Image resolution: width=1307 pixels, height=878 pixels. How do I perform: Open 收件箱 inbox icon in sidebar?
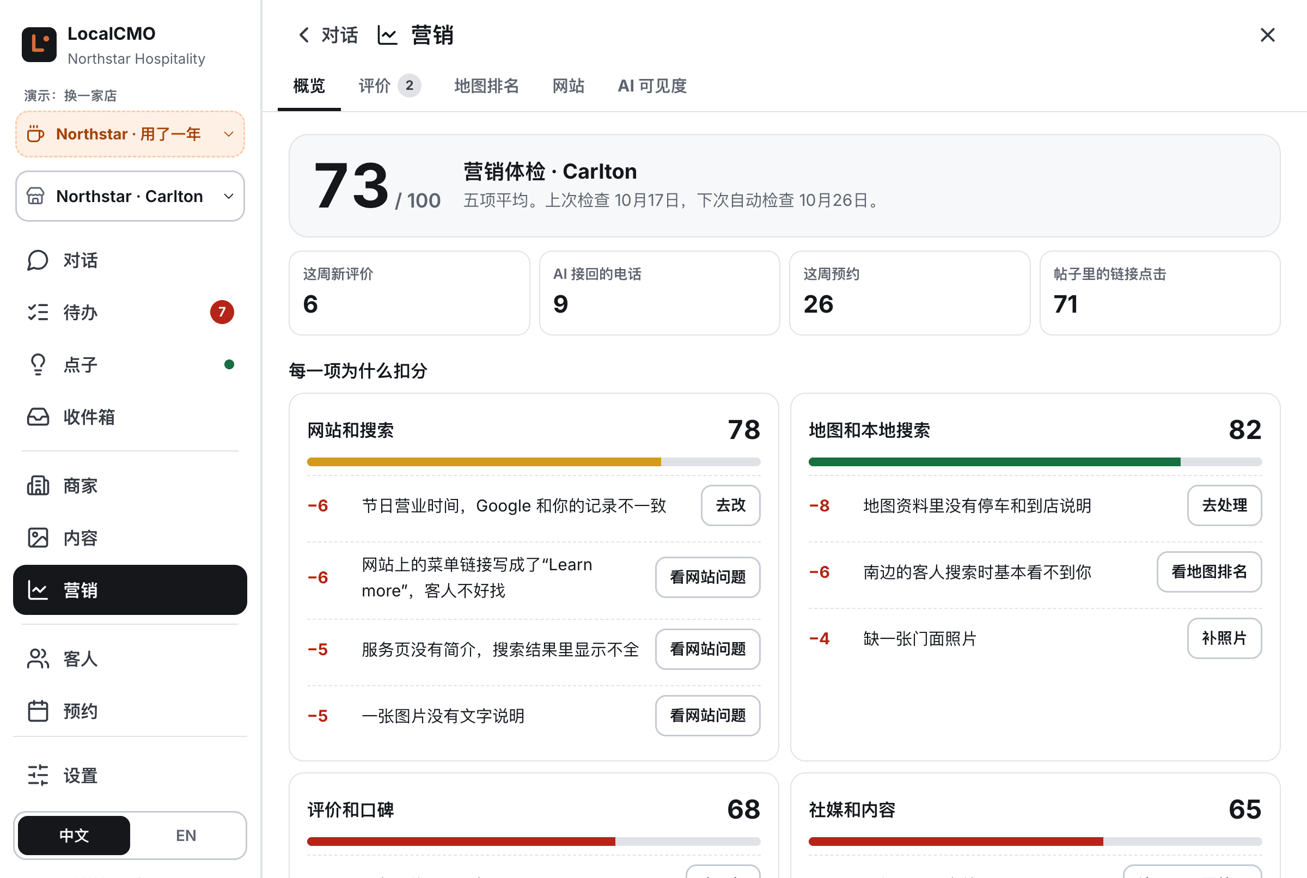pyautogui.click(x=38, y=417)
